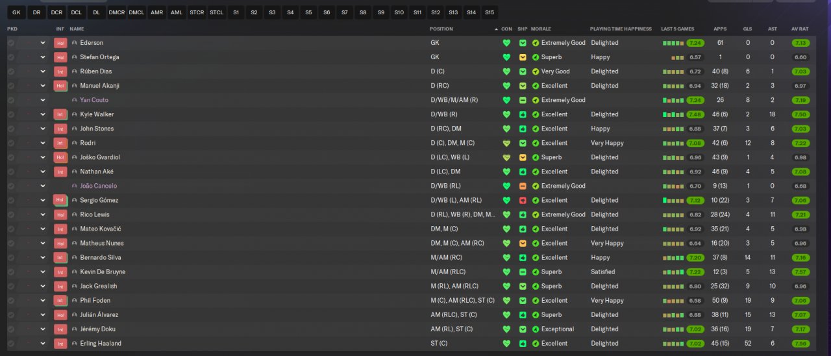
Task: Click Sergio Gómez's Hol status badge
Action: (x=60, y=200)
